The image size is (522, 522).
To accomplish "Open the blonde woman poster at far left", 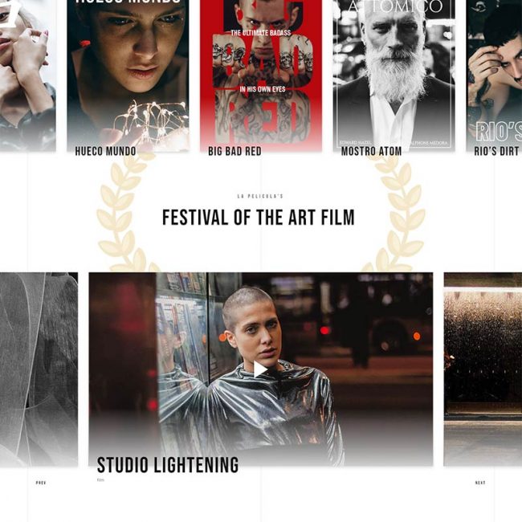I will pyautogui.click(x=28, y=75).
